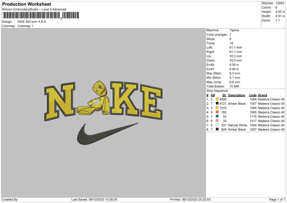The width and height of the screenshot is (287, 203).
Task: Click 'Page 1 of 1' in the footer
Action: pyautogui.click(x=277, y=200)
